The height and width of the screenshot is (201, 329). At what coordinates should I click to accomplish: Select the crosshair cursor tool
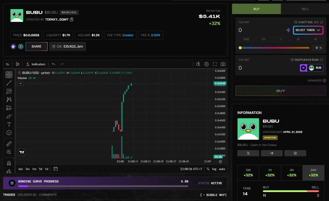(x=9, y=75)
